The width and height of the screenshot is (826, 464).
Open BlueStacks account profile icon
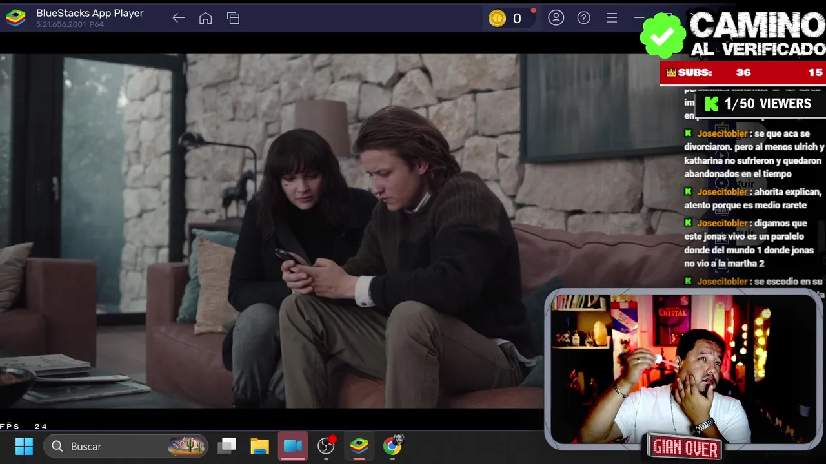coord(556,18)
